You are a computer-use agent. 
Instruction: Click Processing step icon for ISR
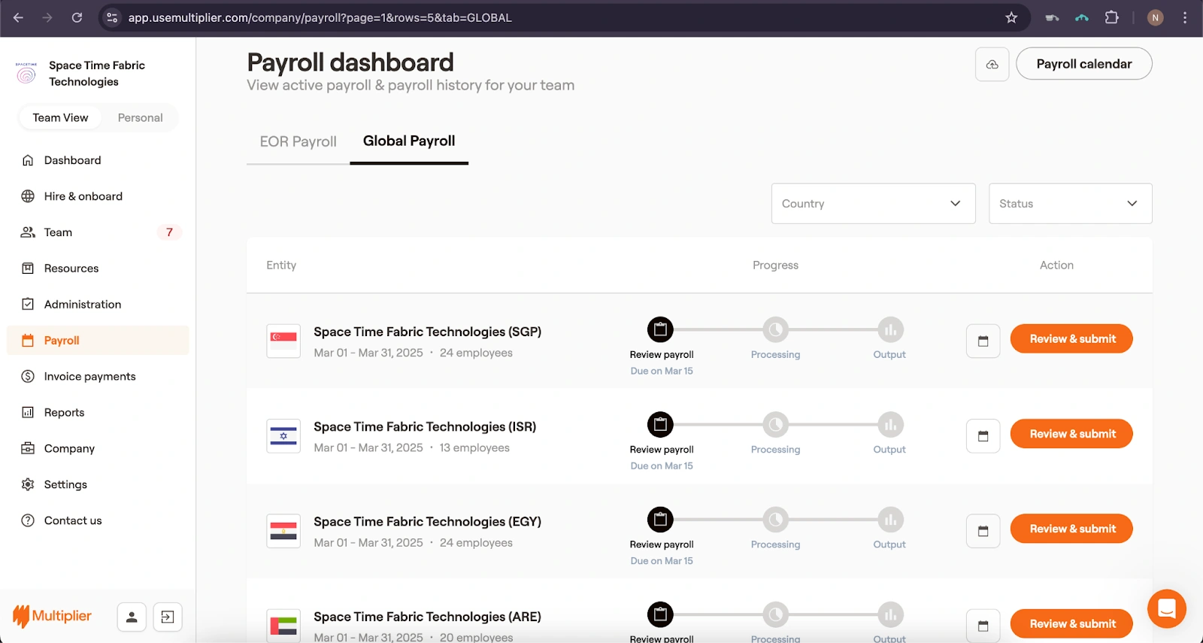775,424
